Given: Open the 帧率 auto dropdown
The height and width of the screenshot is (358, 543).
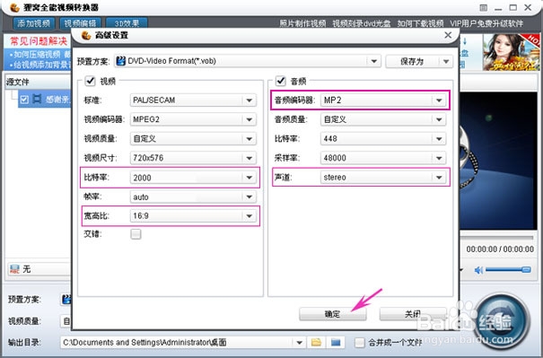Looking at the screenshot, I should (x=250, y=197).
